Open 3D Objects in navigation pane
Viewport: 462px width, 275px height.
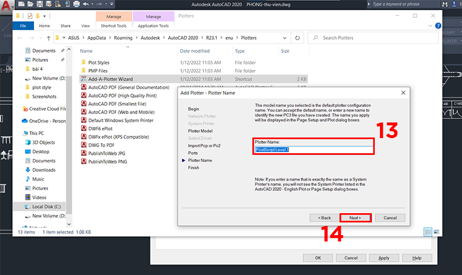click(44, 142)
